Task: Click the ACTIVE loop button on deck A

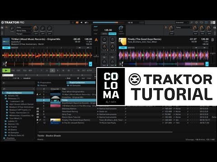Action: tap(89, 71)
